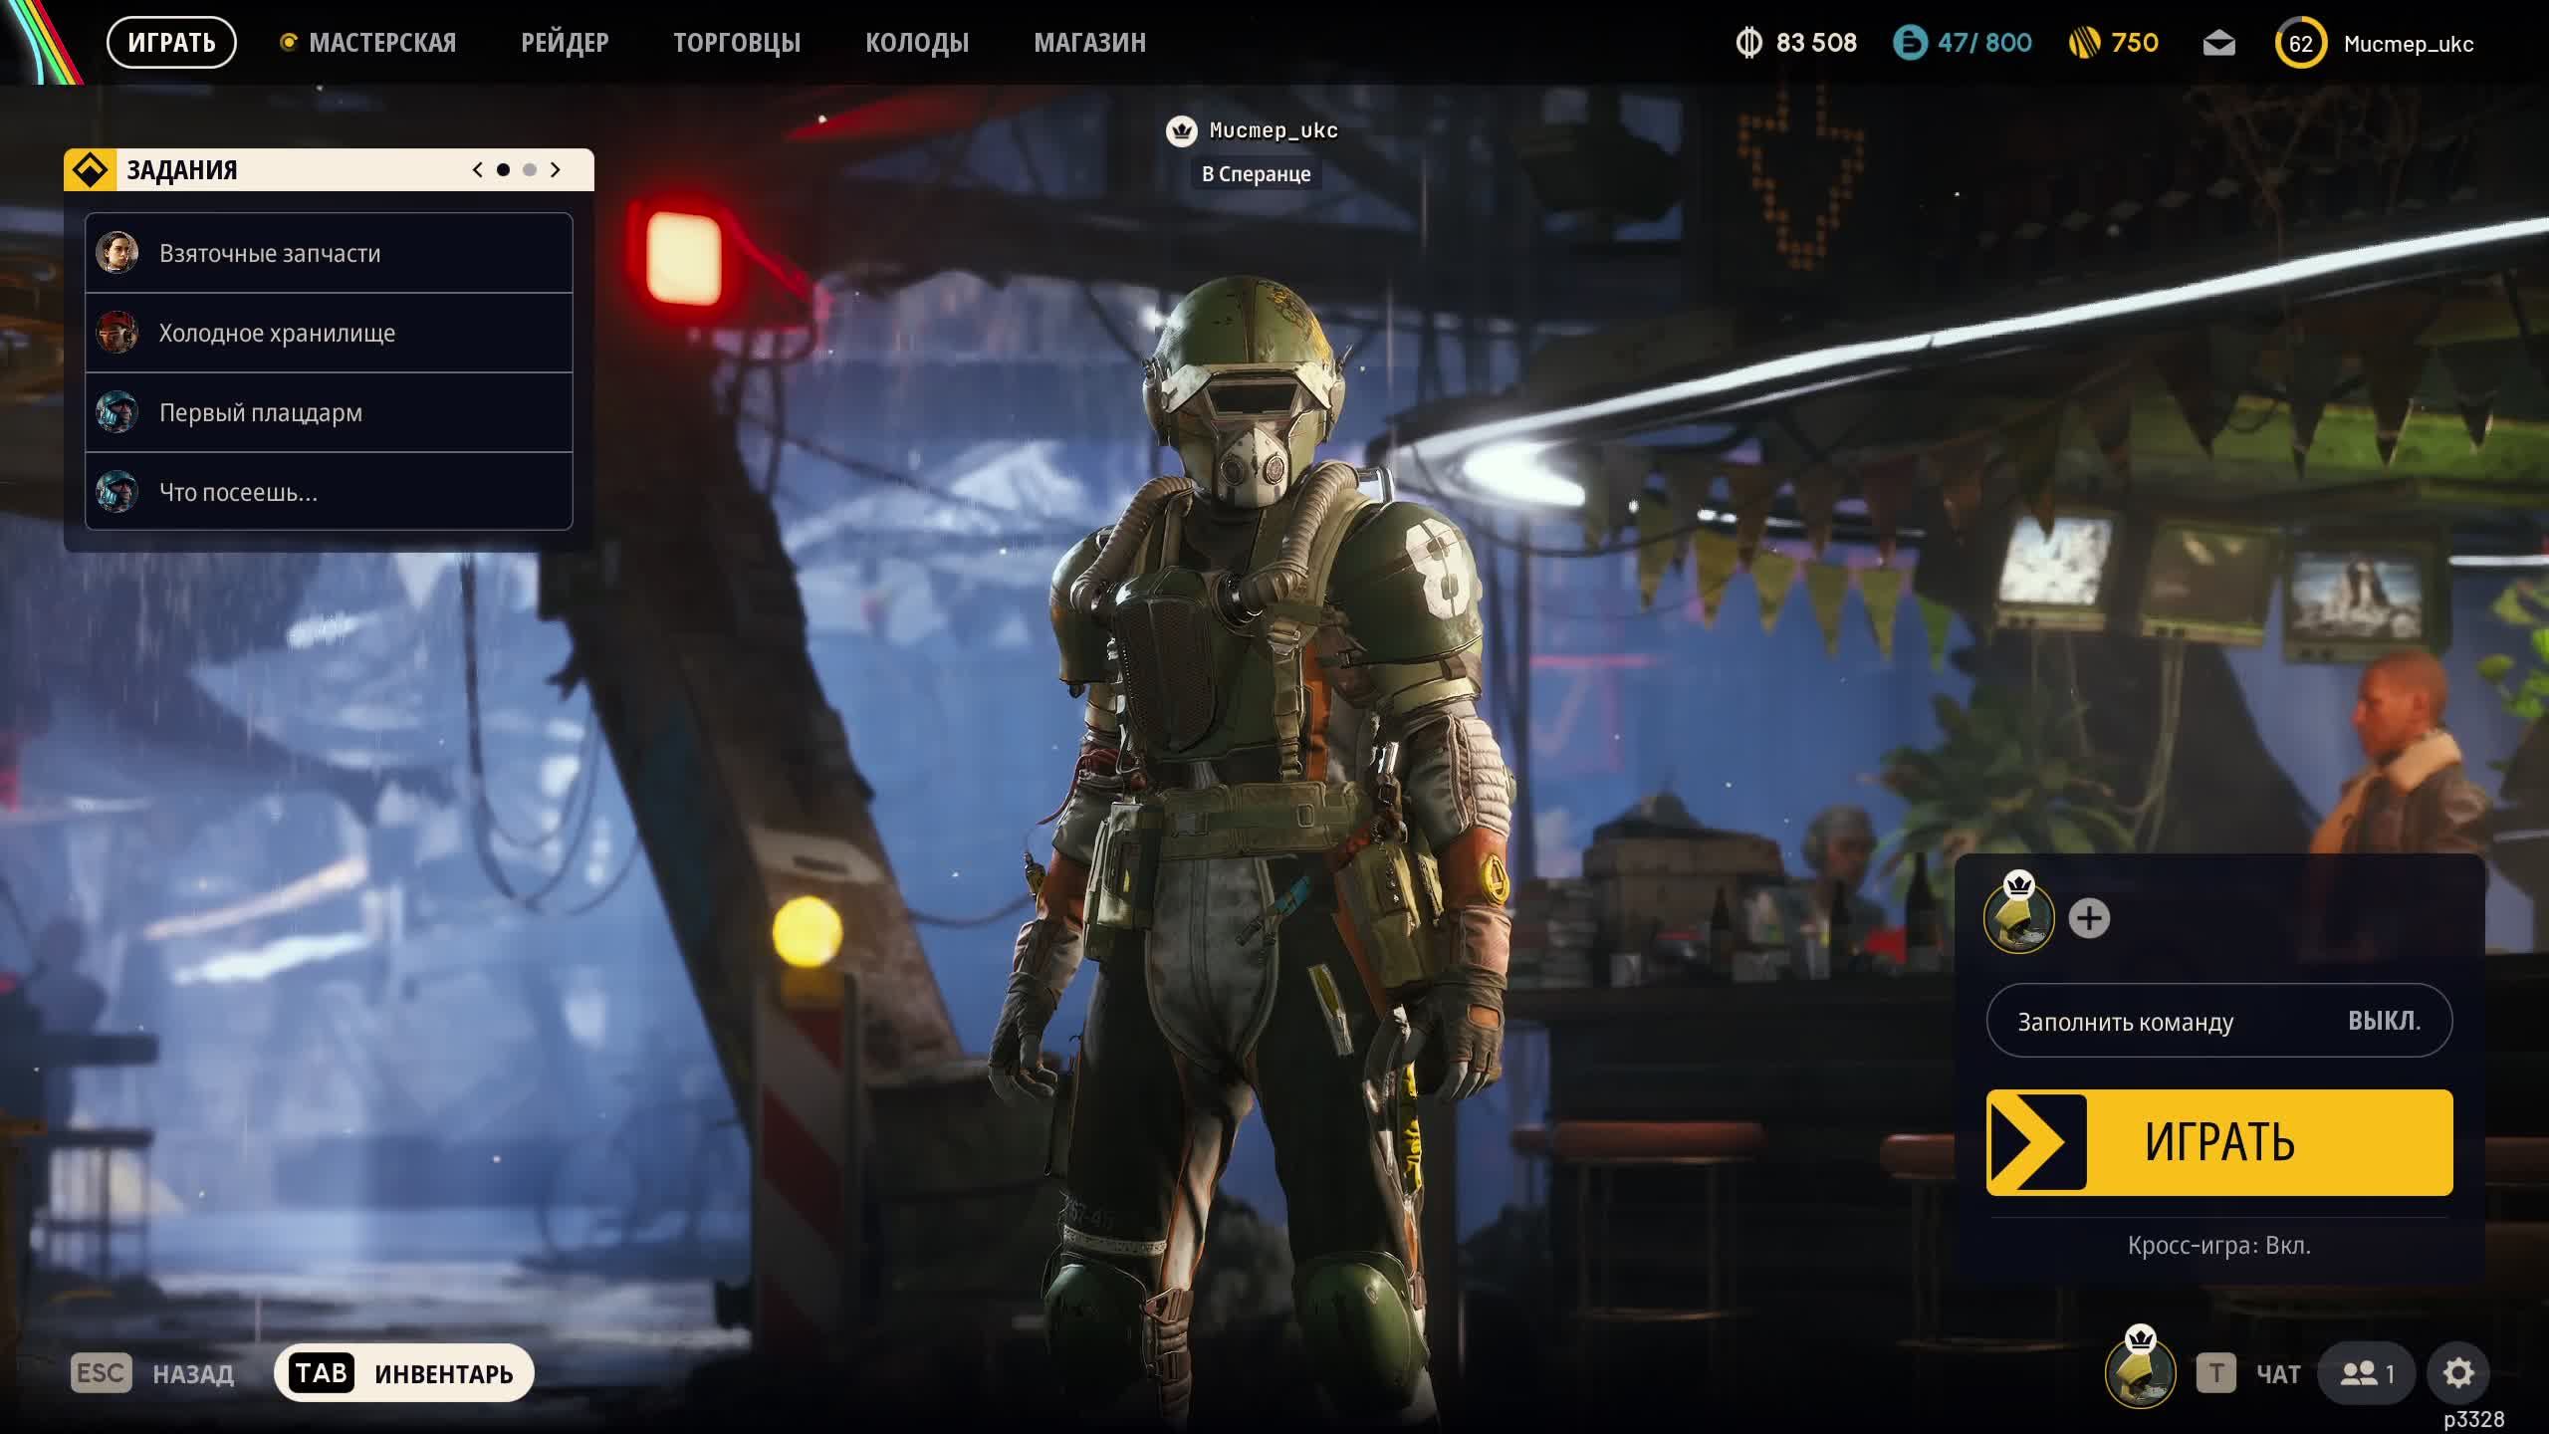Viewport: 2549px width, 1434px height.
Task: Select the first page dot in Задания
Action: 503,170
